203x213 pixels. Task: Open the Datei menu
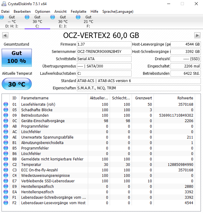coord(5,12)
